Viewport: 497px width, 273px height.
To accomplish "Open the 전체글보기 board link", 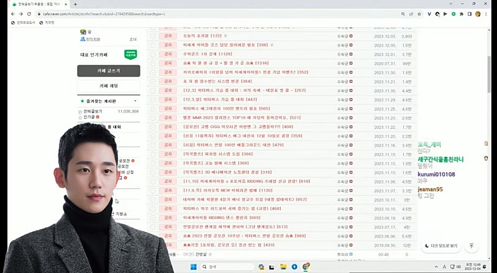I will (93, 111).
